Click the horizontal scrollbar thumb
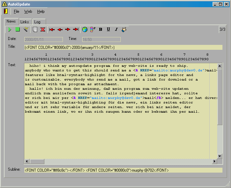The height and width of the screenshot is (188, 231). coord(37,161)
